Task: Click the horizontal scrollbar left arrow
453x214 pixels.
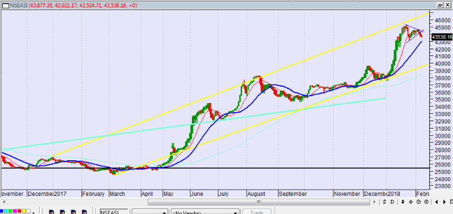Action: pyautogui.click(x=3, y=202)
